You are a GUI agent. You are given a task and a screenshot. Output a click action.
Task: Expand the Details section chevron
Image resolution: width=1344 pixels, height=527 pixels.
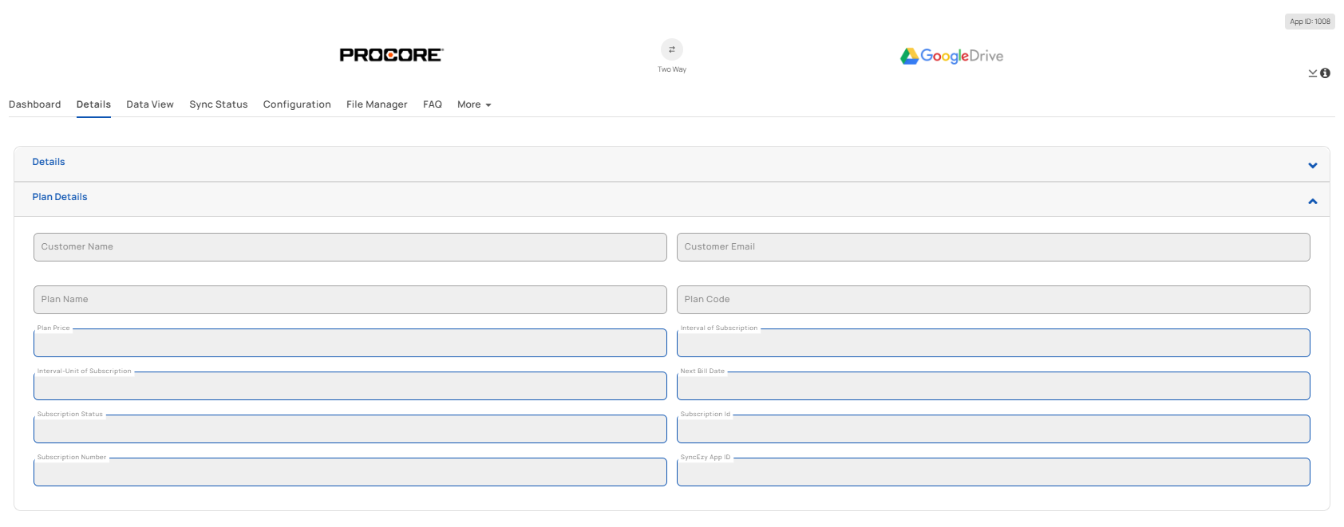pos(1312,166)
